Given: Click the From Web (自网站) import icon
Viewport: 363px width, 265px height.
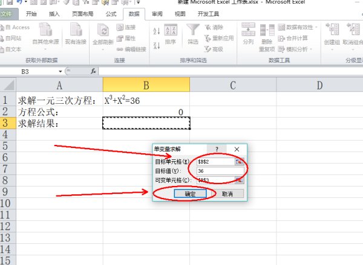Looking at the screenshot, I should (x=2, y=39).
